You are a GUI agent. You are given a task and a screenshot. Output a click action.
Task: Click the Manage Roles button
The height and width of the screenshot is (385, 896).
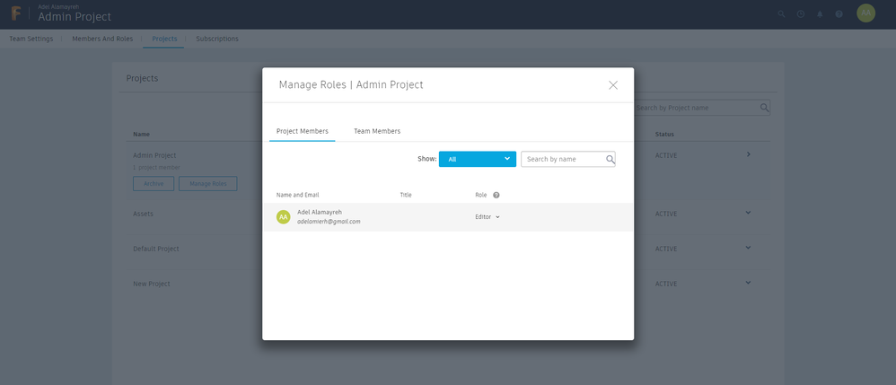coord(208,184)
